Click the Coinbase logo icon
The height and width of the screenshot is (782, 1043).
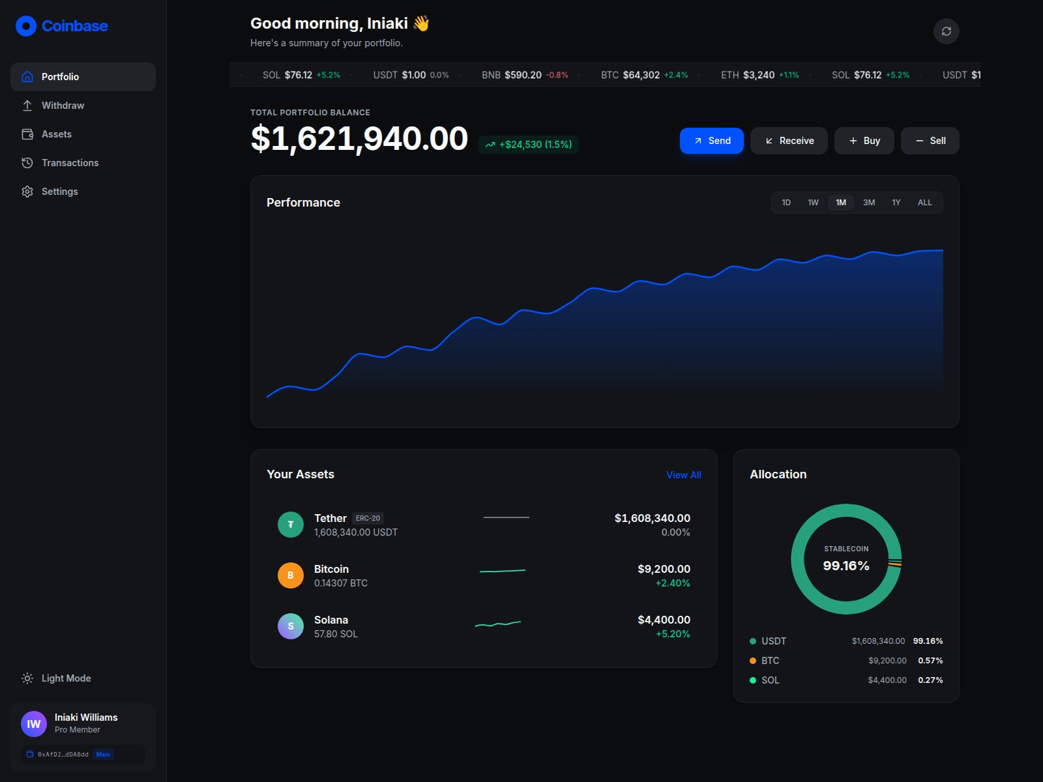pos(26,26)
